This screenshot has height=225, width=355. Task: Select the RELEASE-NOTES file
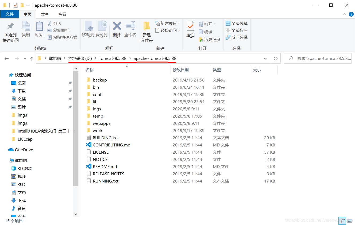tap(108, 174)
